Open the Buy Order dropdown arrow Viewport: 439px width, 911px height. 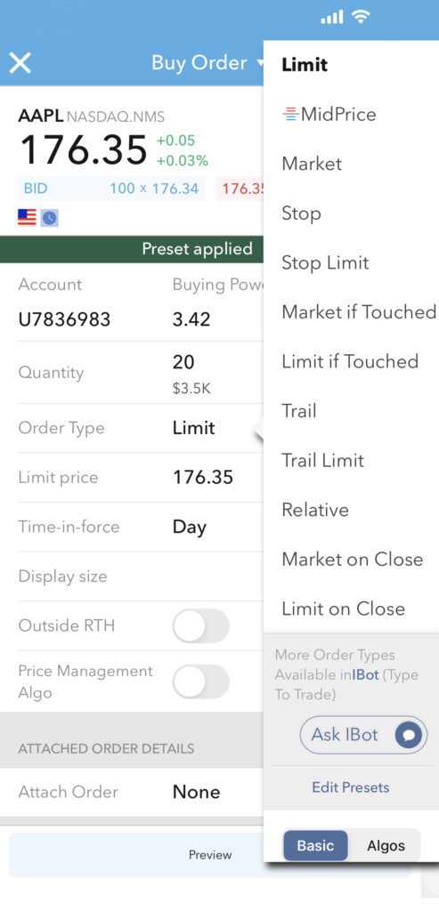pos(260,62)
